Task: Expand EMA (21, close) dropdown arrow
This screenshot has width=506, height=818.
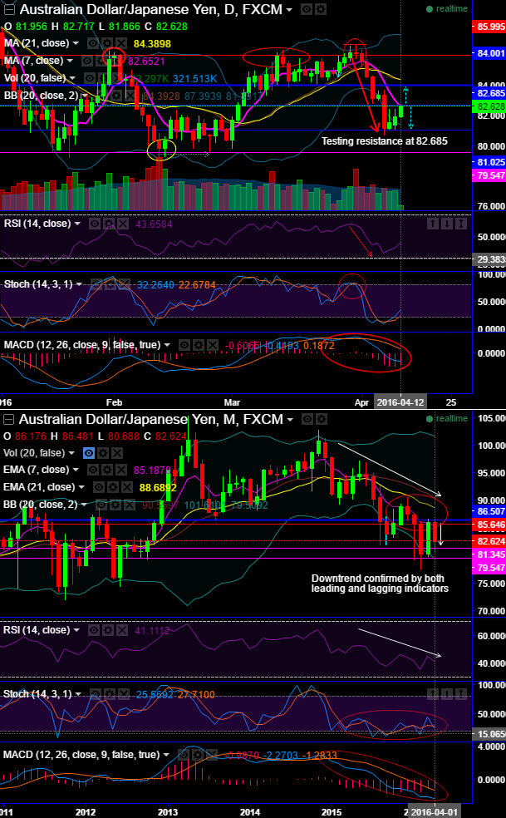Action: [x=82, y=487]
